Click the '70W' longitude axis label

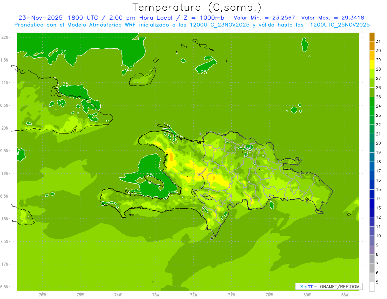(x=269, y=294)
